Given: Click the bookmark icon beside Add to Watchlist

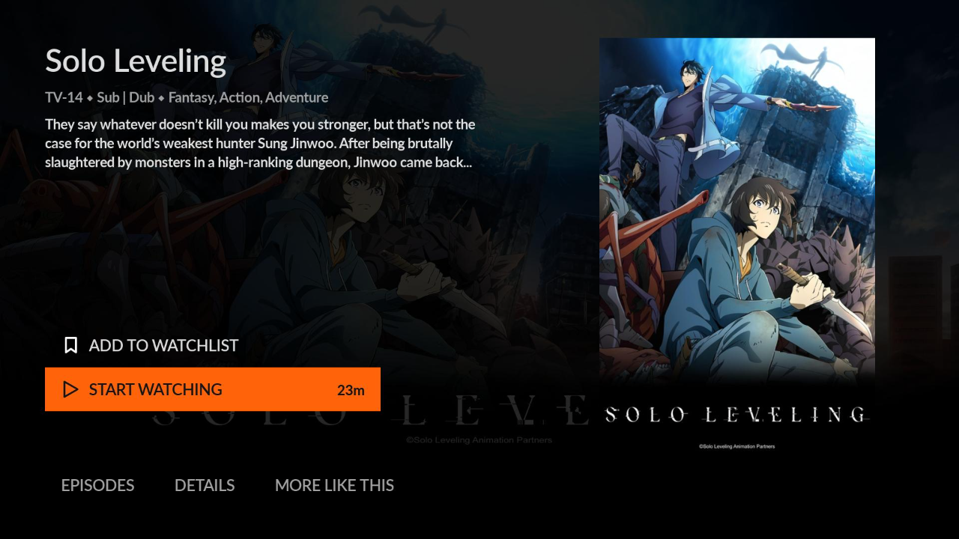Looking at the screenshot, I should (71, 345).
